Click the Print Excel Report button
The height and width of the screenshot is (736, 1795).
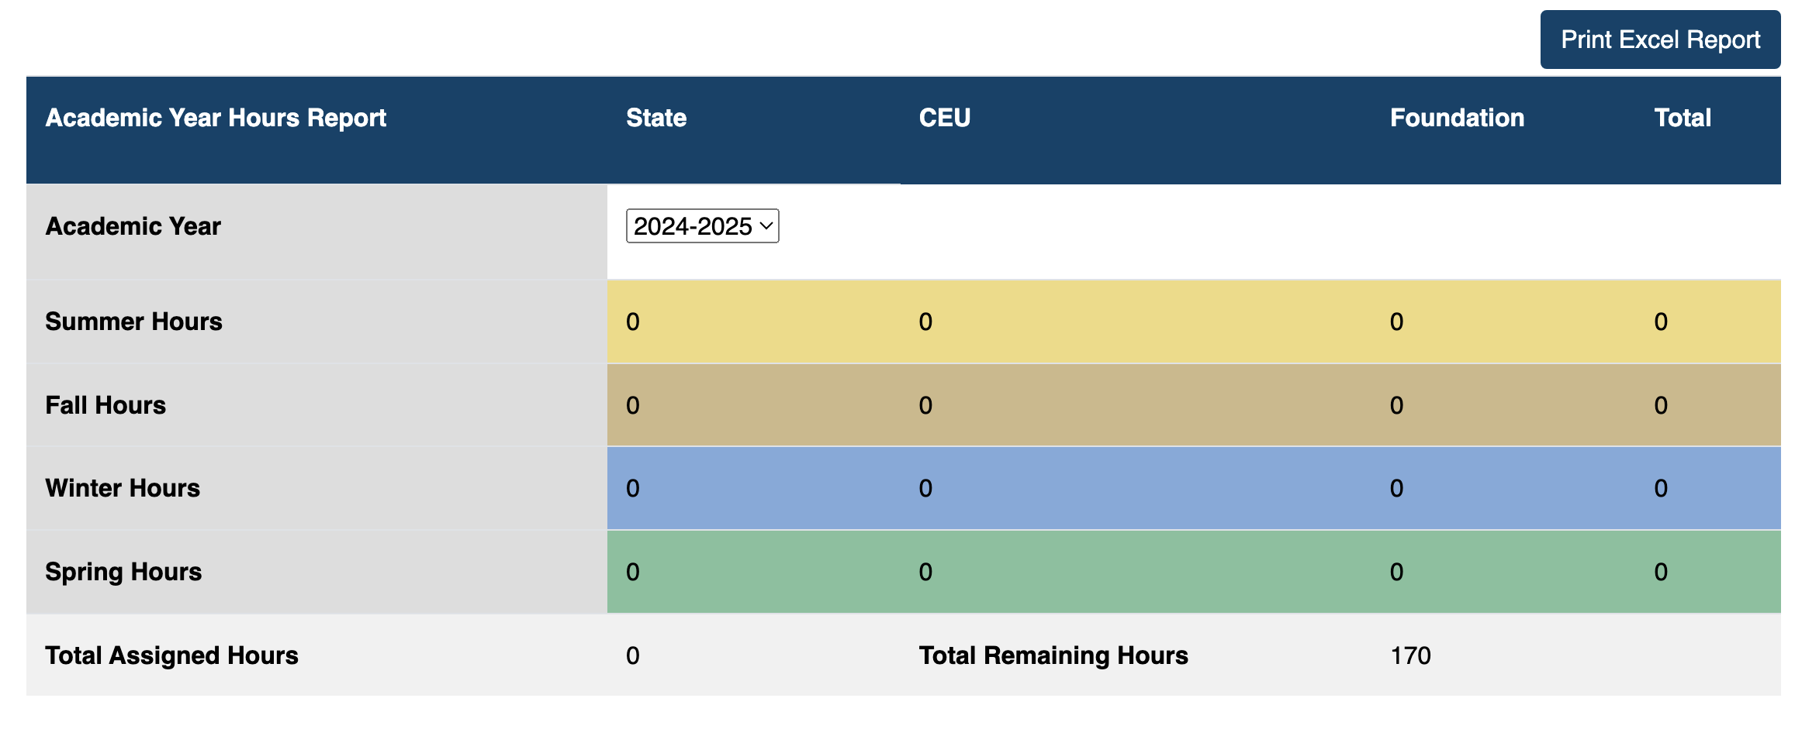(1659, 39)
